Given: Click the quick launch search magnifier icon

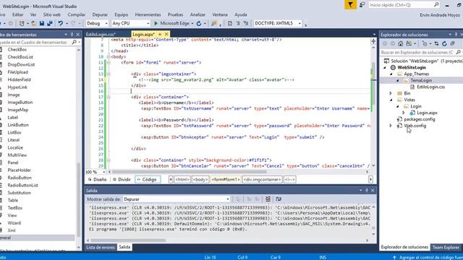Looking at the screenshot, I should pos(436,5).
